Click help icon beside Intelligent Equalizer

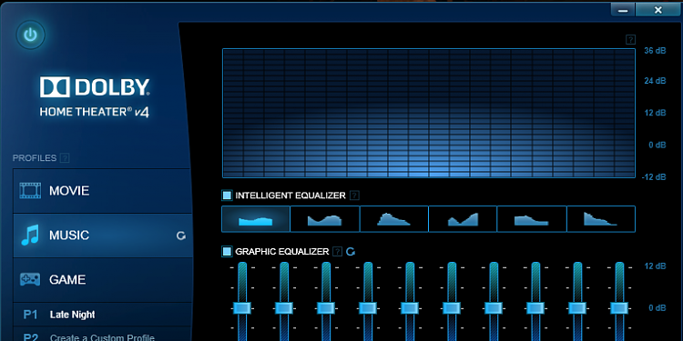point(354,196)
